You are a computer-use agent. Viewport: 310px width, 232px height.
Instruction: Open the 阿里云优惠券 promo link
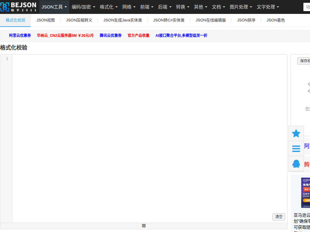point(20,36)
